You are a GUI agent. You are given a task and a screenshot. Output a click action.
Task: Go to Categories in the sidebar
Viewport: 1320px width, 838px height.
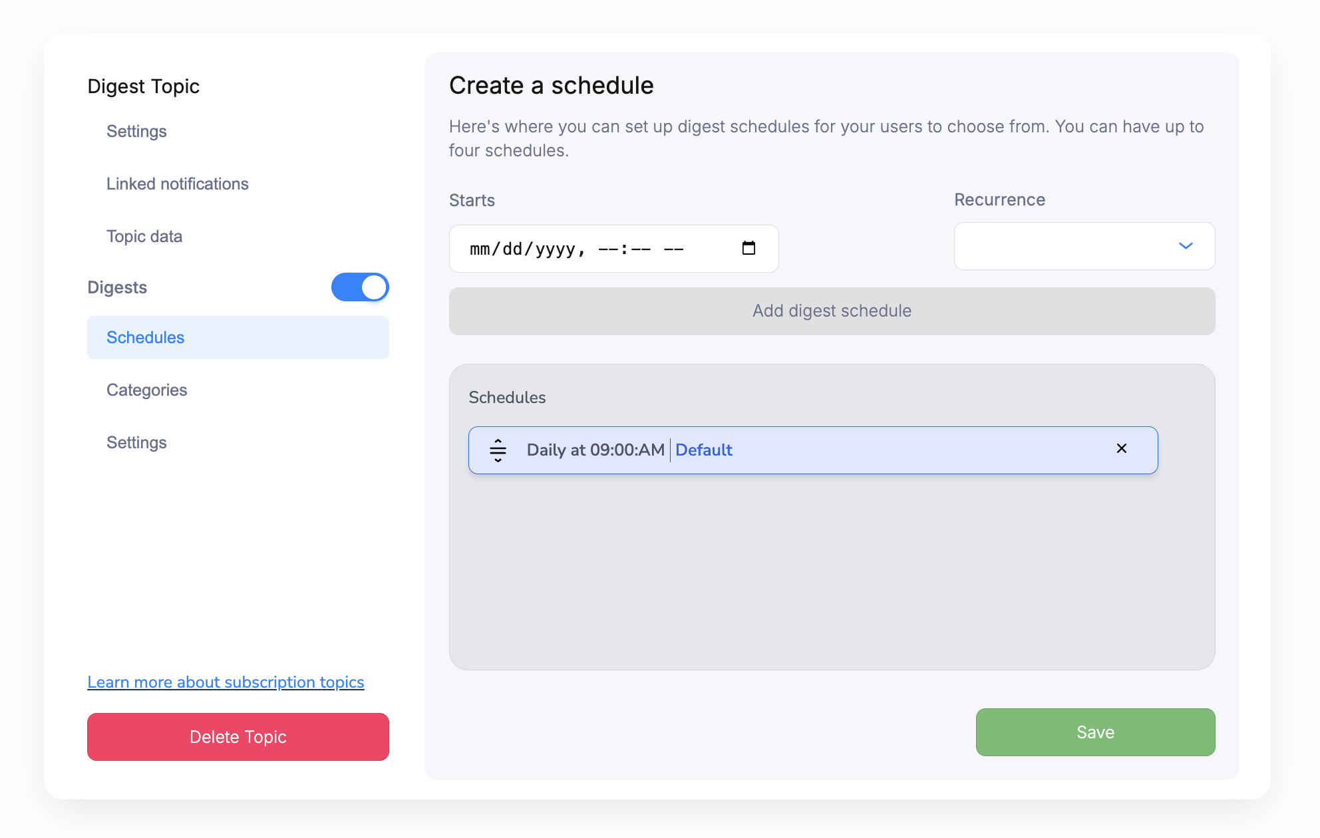tap(146, 390)
